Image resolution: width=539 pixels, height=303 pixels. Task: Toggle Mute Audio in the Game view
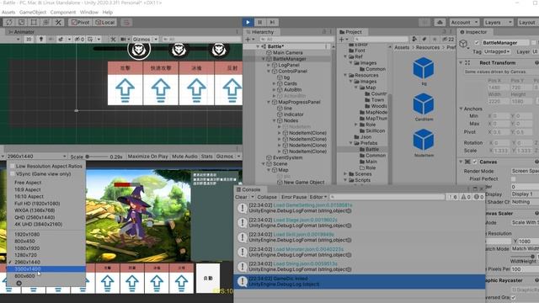point(184,157)
